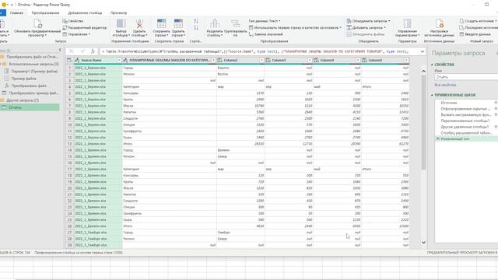Click the Управление параметрами icon

[x=407, y=23]
